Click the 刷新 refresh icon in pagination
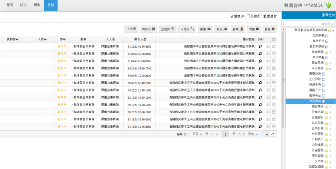 [185, 134]
